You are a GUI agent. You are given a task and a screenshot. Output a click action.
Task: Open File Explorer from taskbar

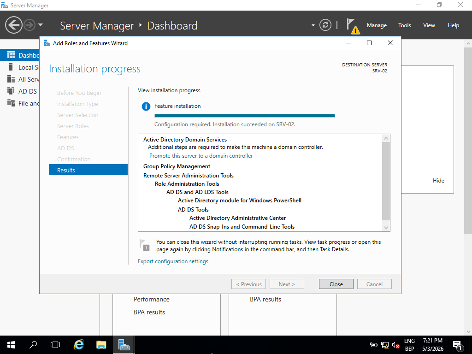point(101,345)
